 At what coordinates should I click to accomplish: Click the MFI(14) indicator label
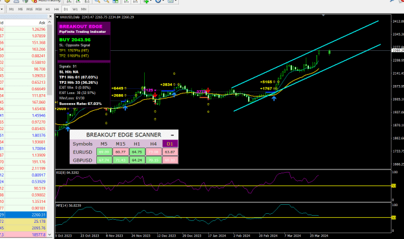[69, 206]
